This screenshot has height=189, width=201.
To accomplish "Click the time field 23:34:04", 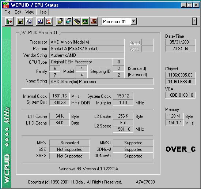I will click(x=180, y=49).
